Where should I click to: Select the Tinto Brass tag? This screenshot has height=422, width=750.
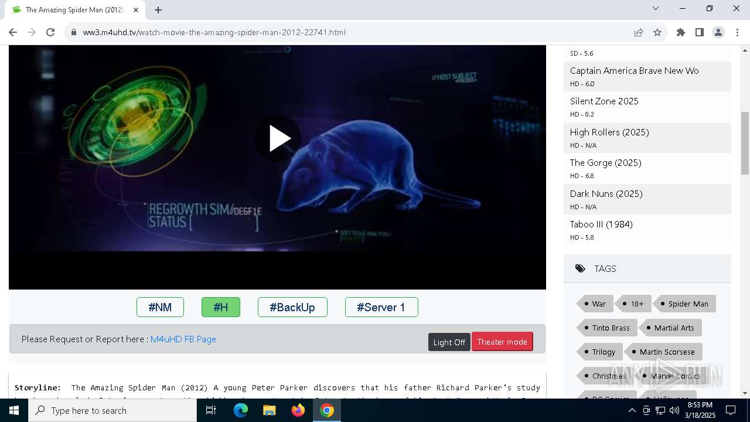[x=606, y=328]
